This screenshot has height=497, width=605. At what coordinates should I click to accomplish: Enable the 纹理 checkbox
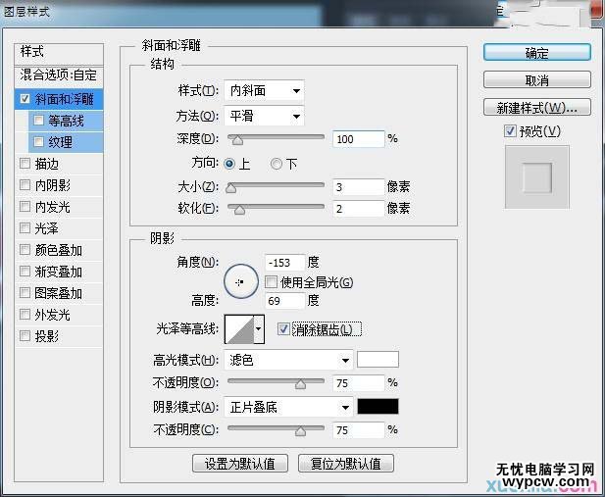[38, 142]
